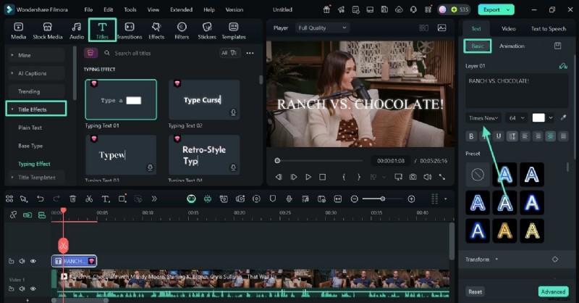This screenshot has height=303, width=579.
Task: Open the Full Quality player dropdown
Action: (x=321, y=28)
